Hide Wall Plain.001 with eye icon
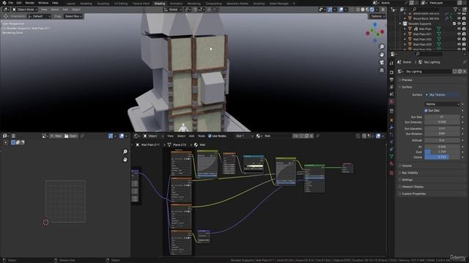Image resolution: width=469 pixels, height=263 pixels. (x=459, y=34)
